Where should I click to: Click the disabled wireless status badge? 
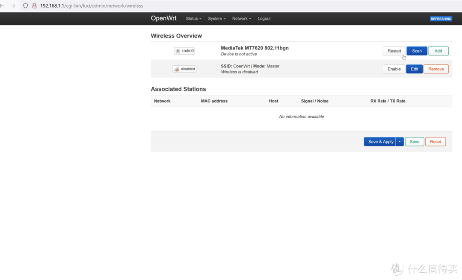(184, 69)
